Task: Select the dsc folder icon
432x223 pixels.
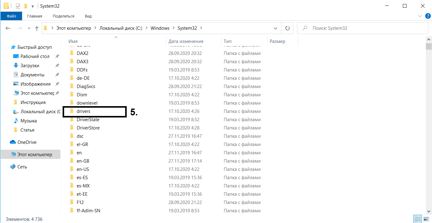Action: click(x=71, y=136)
